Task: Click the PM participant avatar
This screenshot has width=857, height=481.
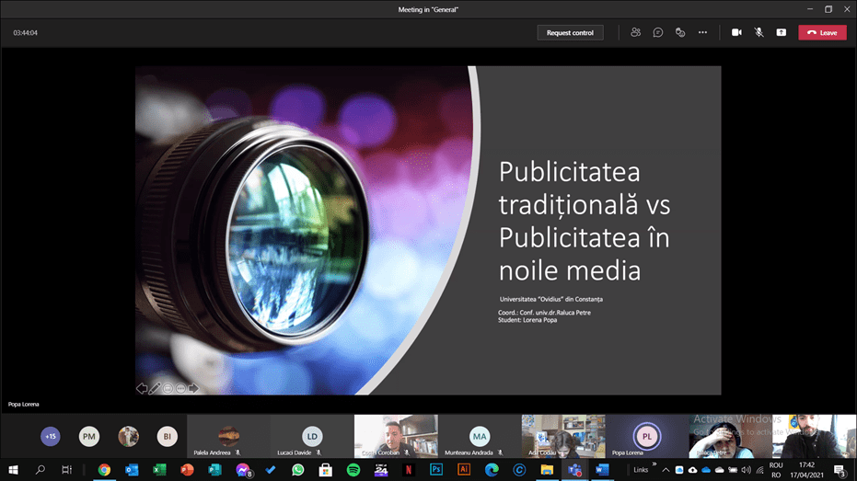Action: click(x=88, y=436)
